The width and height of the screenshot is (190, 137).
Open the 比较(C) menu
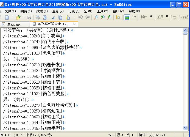pyautogui.click(x=74, y=11)
